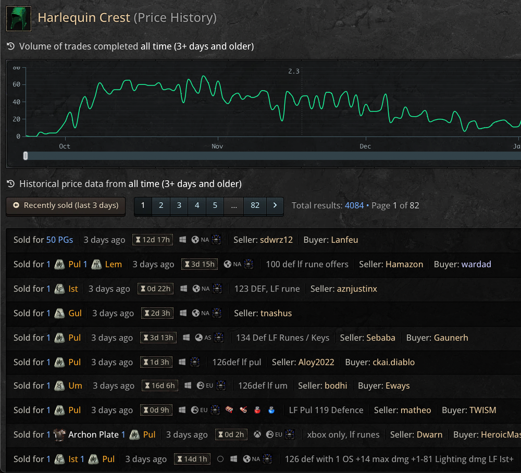
Task: Jump to last page 82
Action: (x=255, y=205)
